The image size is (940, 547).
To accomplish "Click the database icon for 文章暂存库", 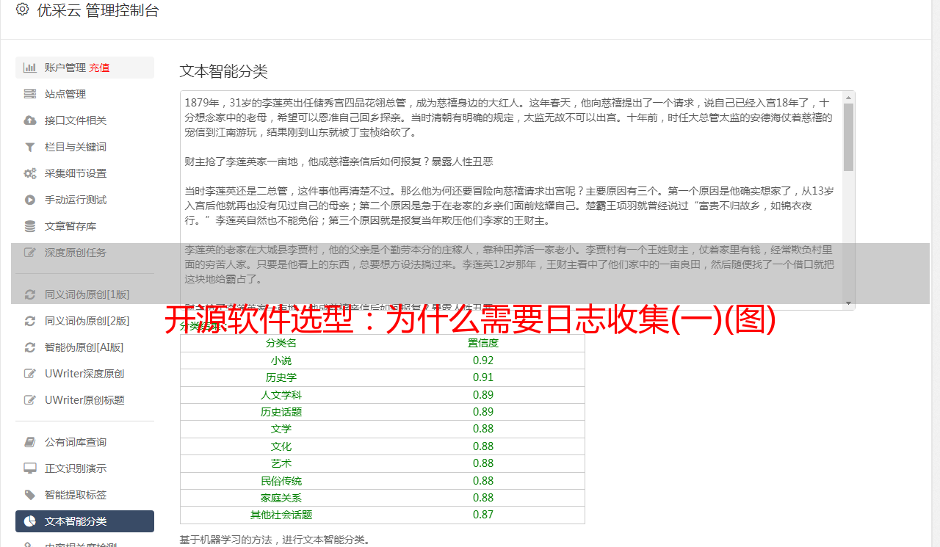I will [30, 226].
